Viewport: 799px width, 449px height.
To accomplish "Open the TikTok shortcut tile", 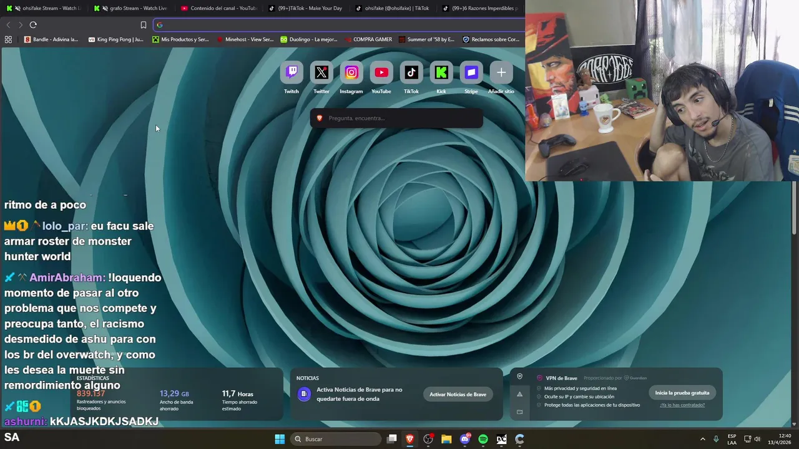I will click(x=411, y=73).
